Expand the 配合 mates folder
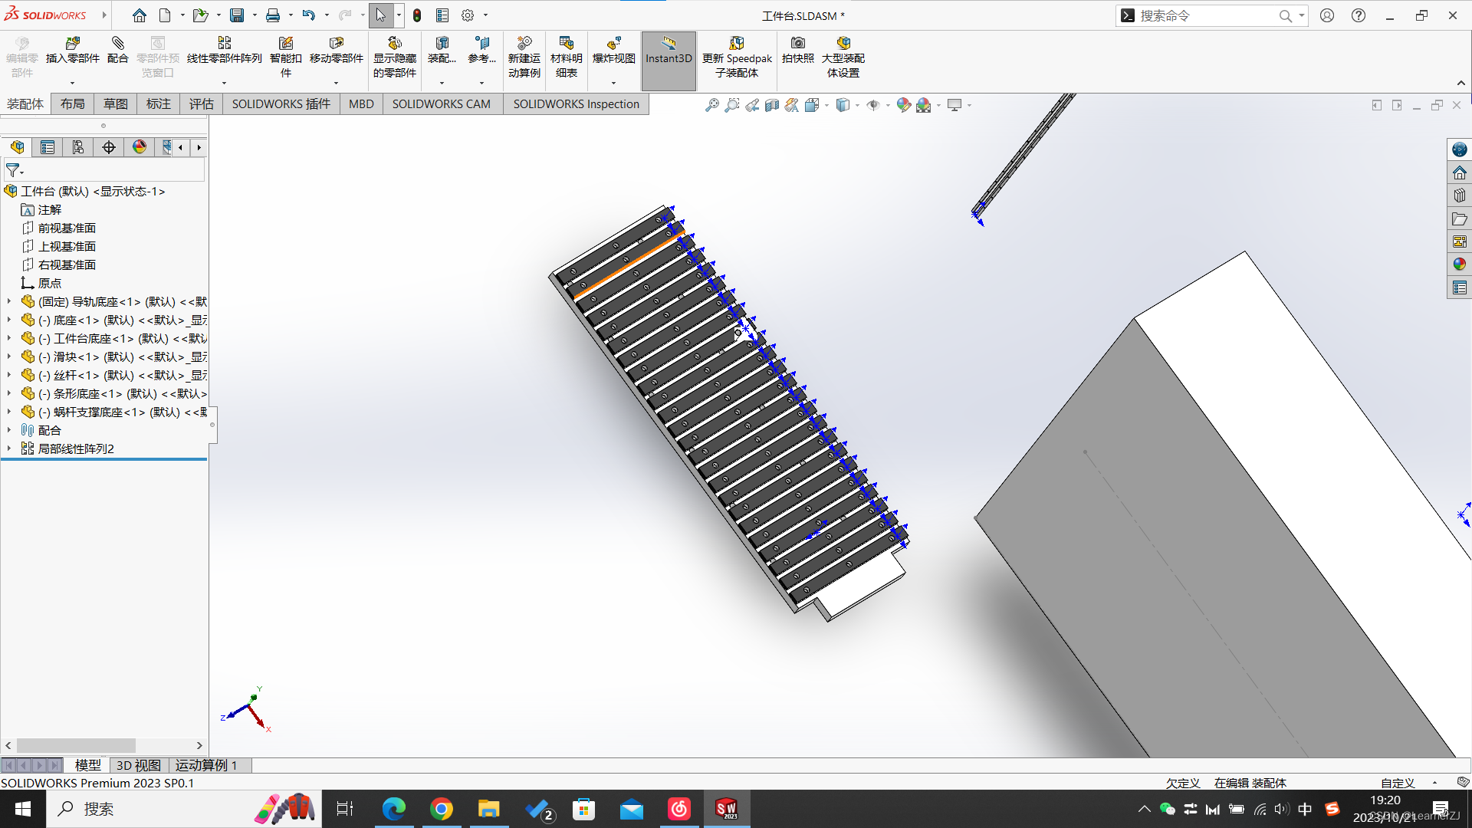This screenshot has height=828, width=1472. point(9,430)
